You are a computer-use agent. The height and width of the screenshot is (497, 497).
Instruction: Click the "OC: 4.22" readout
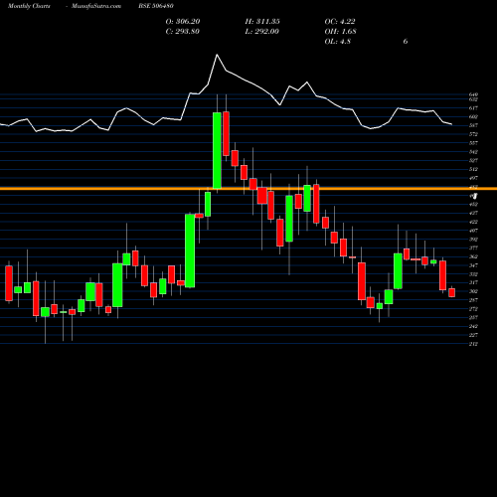(340, 22)
